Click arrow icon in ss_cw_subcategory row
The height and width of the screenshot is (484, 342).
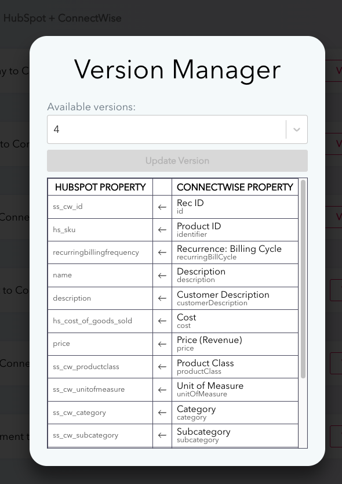(x=162, y=435)
